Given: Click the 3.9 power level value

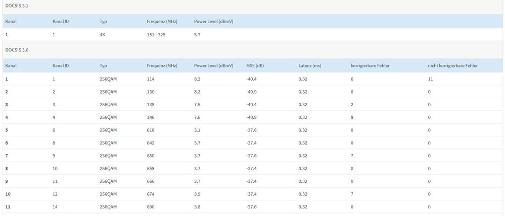Looking at the screenshot, I should pyautogui.click(x=198, y=194).
